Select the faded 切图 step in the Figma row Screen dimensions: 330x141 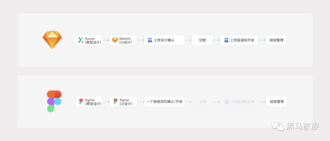[x=203, y=102]
